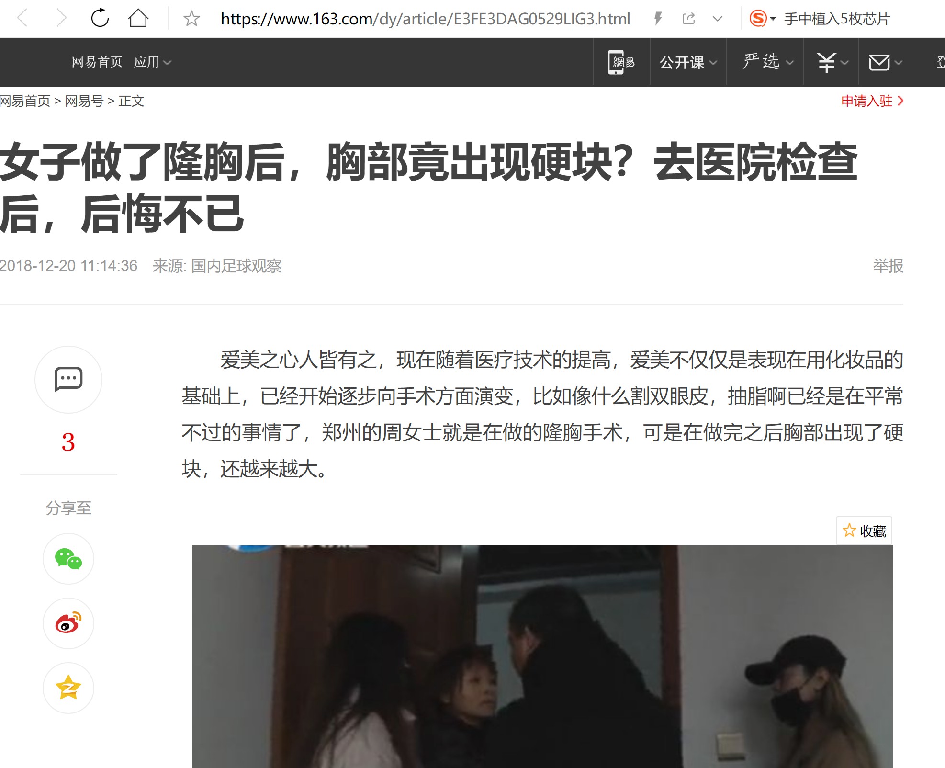
Task: Open the 严选 menu
Action: click(x=768, y=62)
